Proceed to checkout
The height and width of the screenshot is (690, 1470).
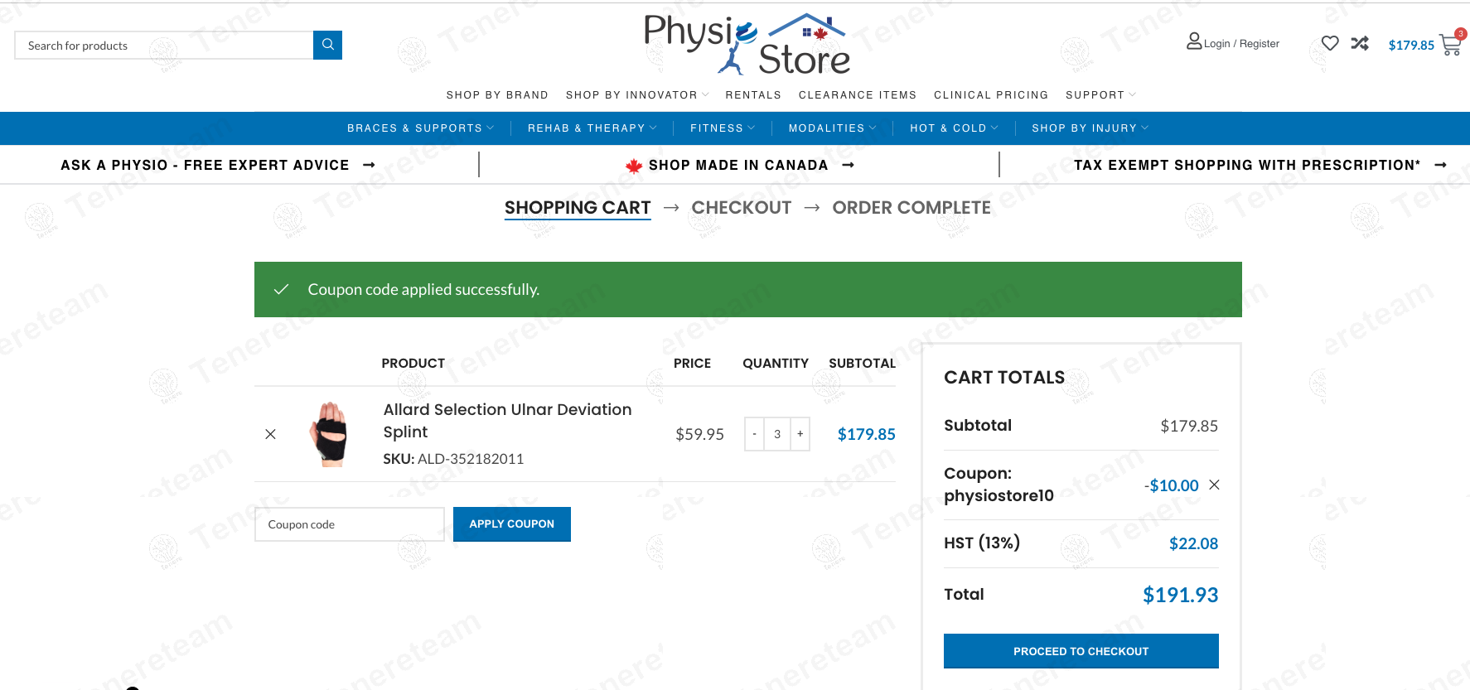coord(1081,651)
